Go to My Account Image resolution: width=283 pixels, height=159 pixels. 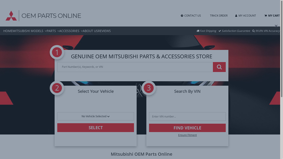[x=246, y=16]
